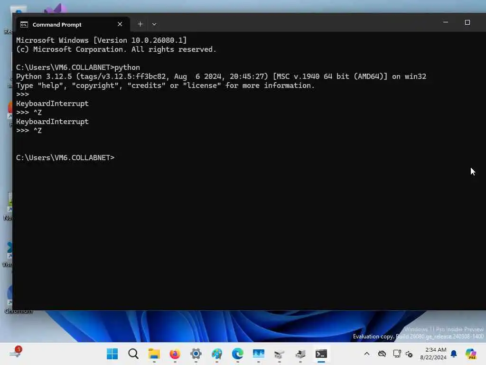Open Settings gear icon in taskbar

(196, 354)
